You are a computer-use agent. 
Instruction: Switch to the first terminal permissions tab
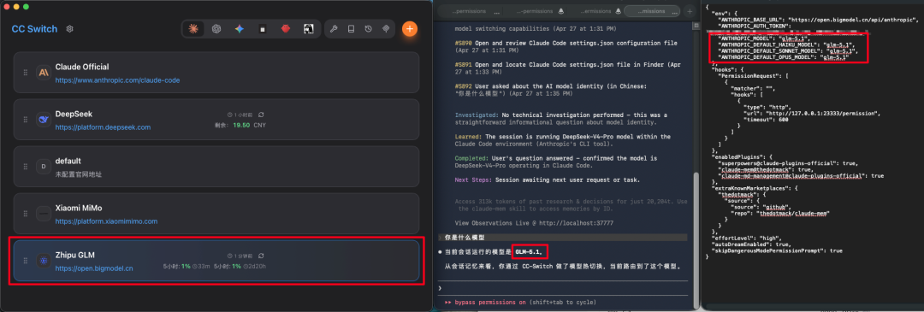tap(476, 11)
